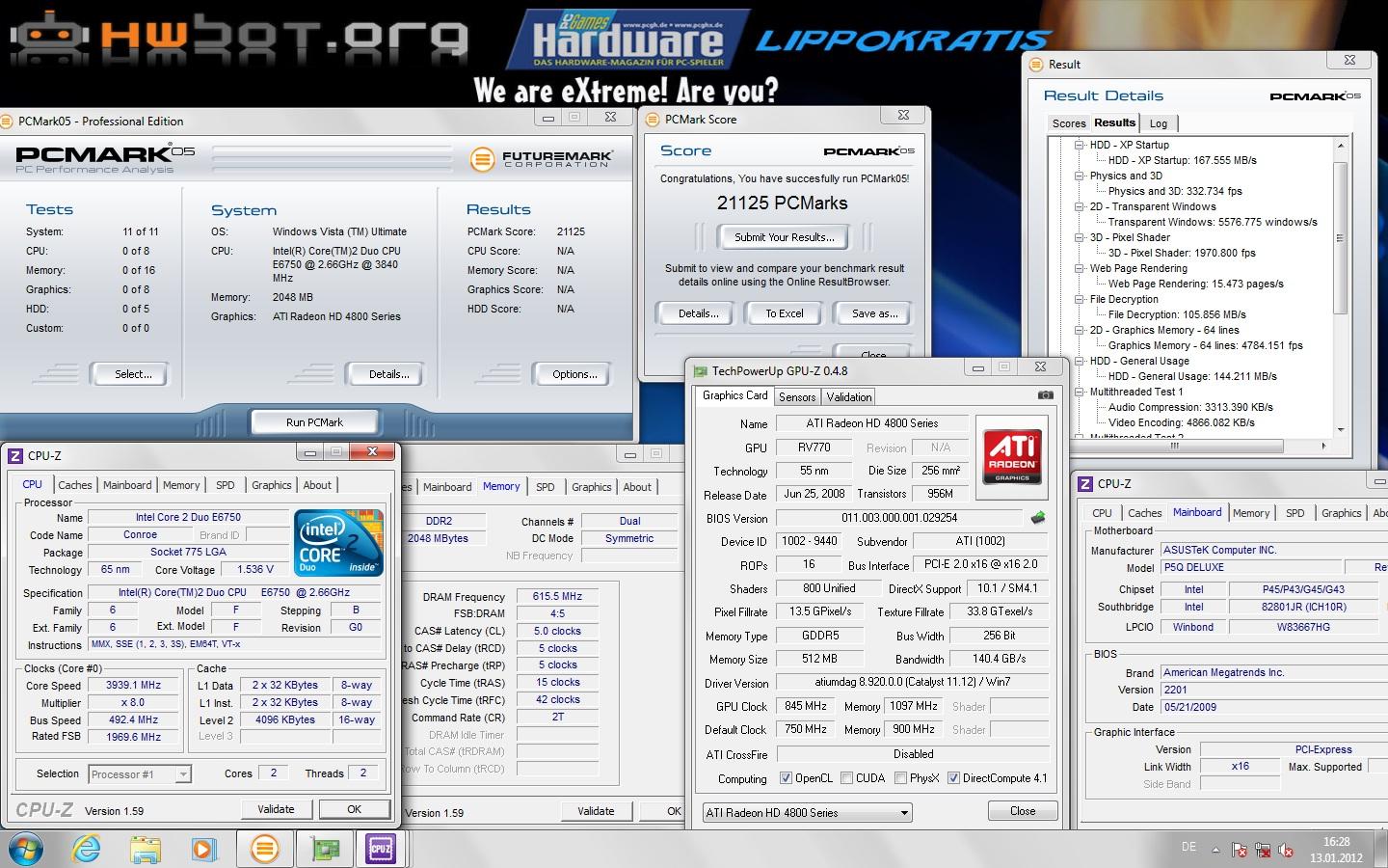Open Windows Media Player taskbar icon
This screenshot has width=1388, height=868.
point(203,849)
